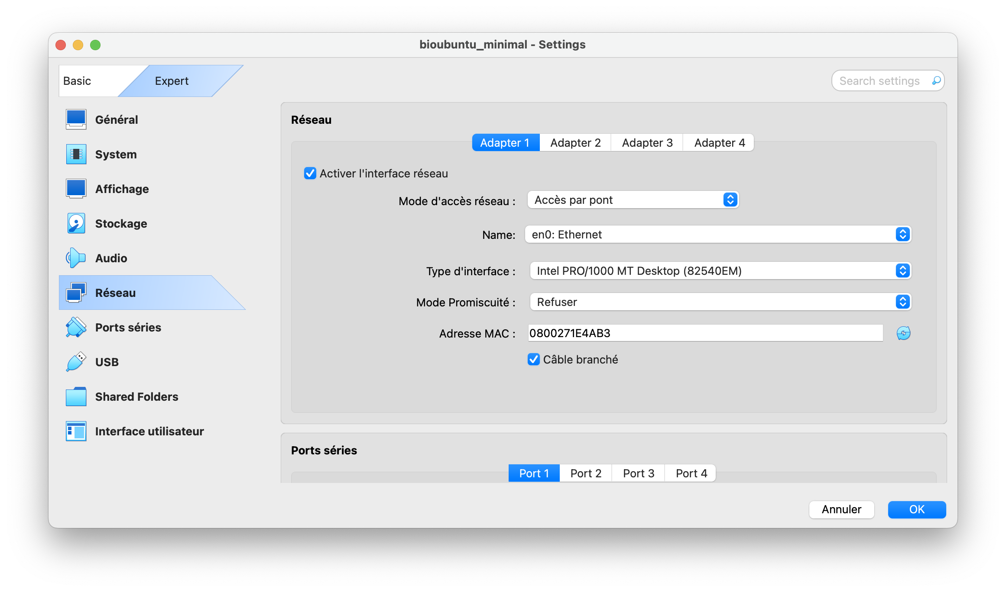Screen dimensions: 1006x592
Task: Select the USB plug icon
Action: coord(76,362)
